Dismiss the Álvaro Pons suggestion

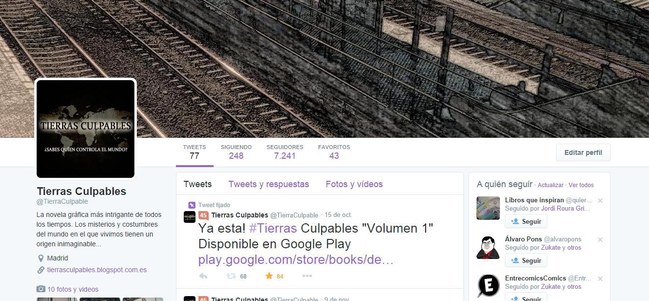(x=600, y=240)
